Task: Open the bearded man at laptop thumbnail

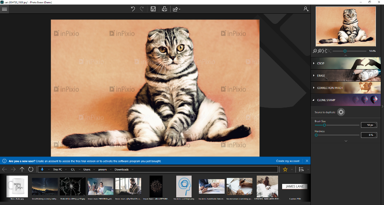Action: click(x=128, y=186)
